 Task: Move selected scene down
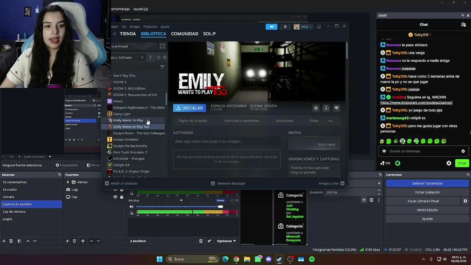click(x=35, y=241)
